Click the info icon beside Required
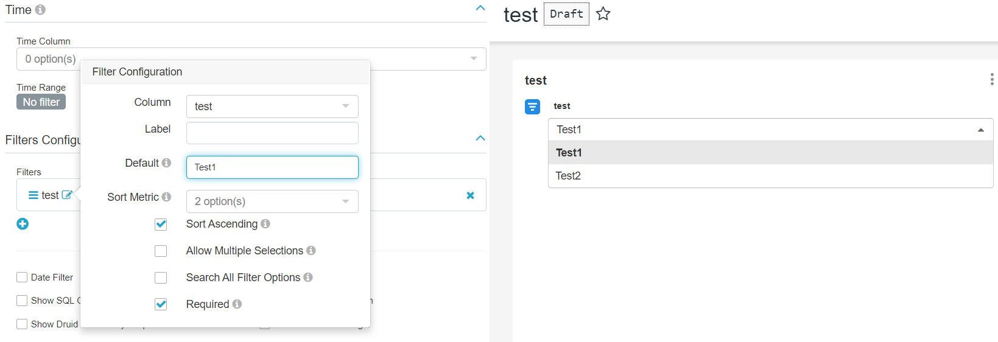998x342 pixels. 237,304
